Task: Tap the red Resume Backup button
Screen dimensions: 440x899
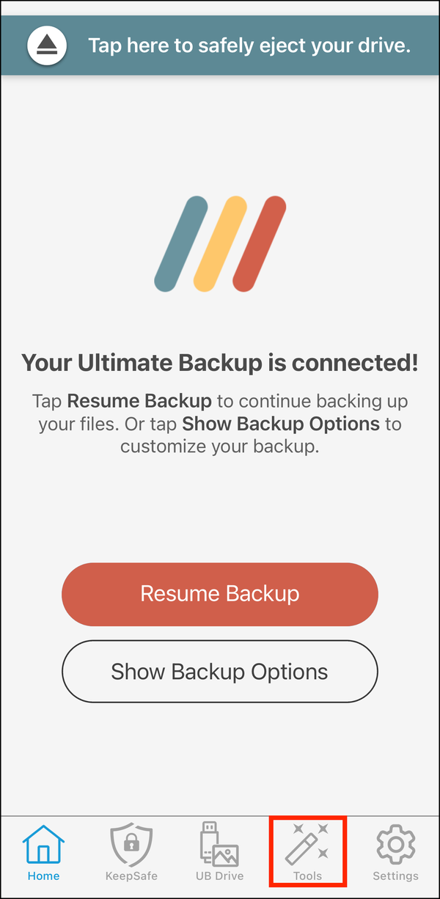Action: (220, 594)
